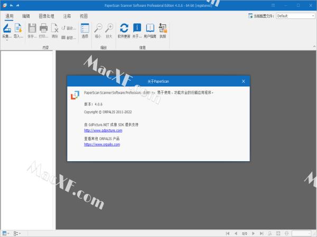Collapse the ribbon with the chevron arrow
317x237 pixels.
(314, 46)
